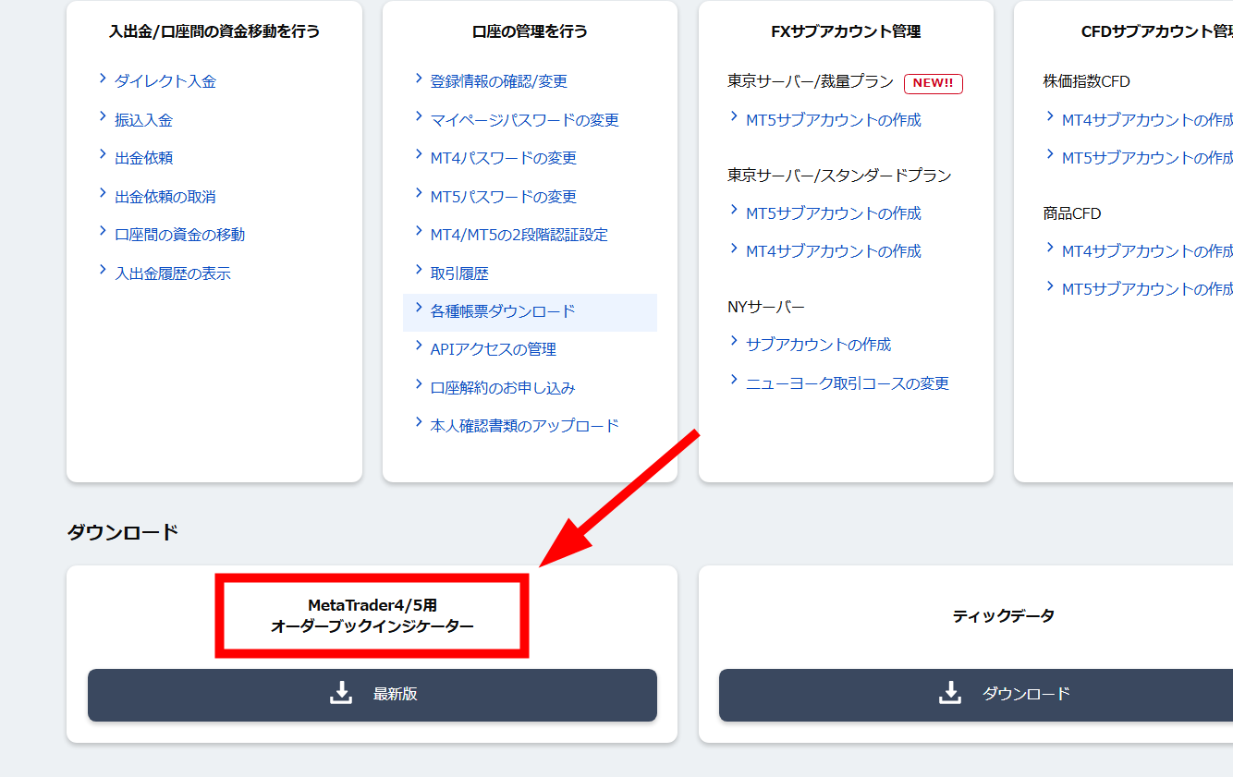Viewport: 1233px width, 777px height.
Task: Expand 口座解約のお申し込み via its arrow
Action: click(x=419, y=387)
